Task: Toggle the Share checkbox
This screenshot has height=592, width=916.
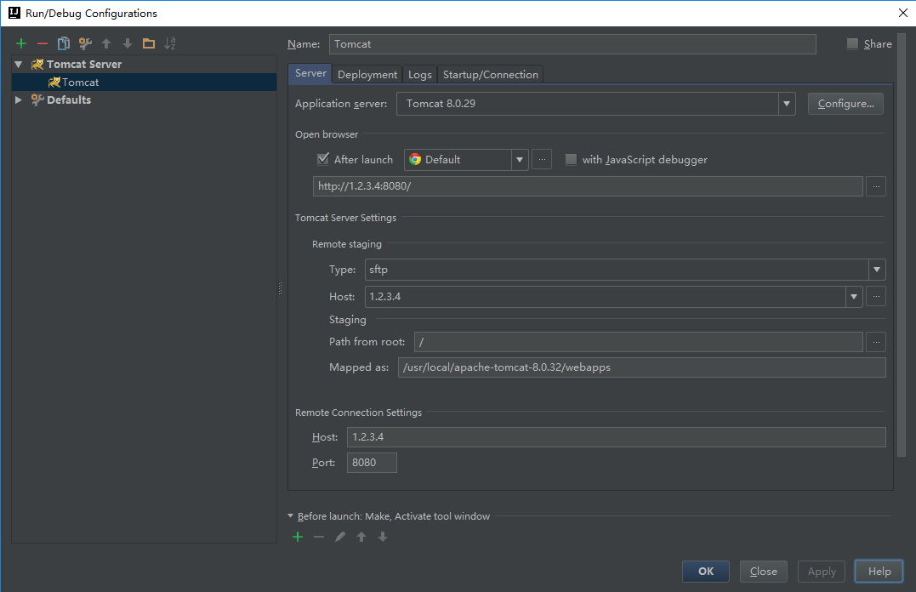Action: point(852,44)
